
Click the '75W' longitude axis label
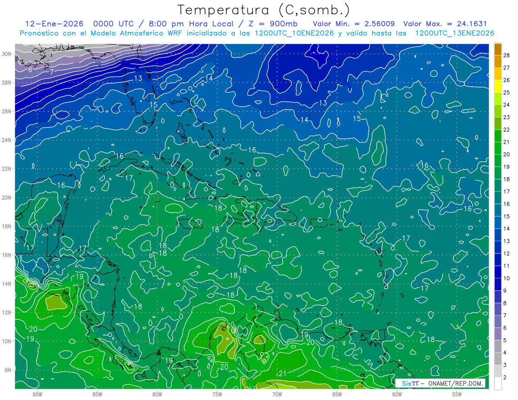(217, 394)
